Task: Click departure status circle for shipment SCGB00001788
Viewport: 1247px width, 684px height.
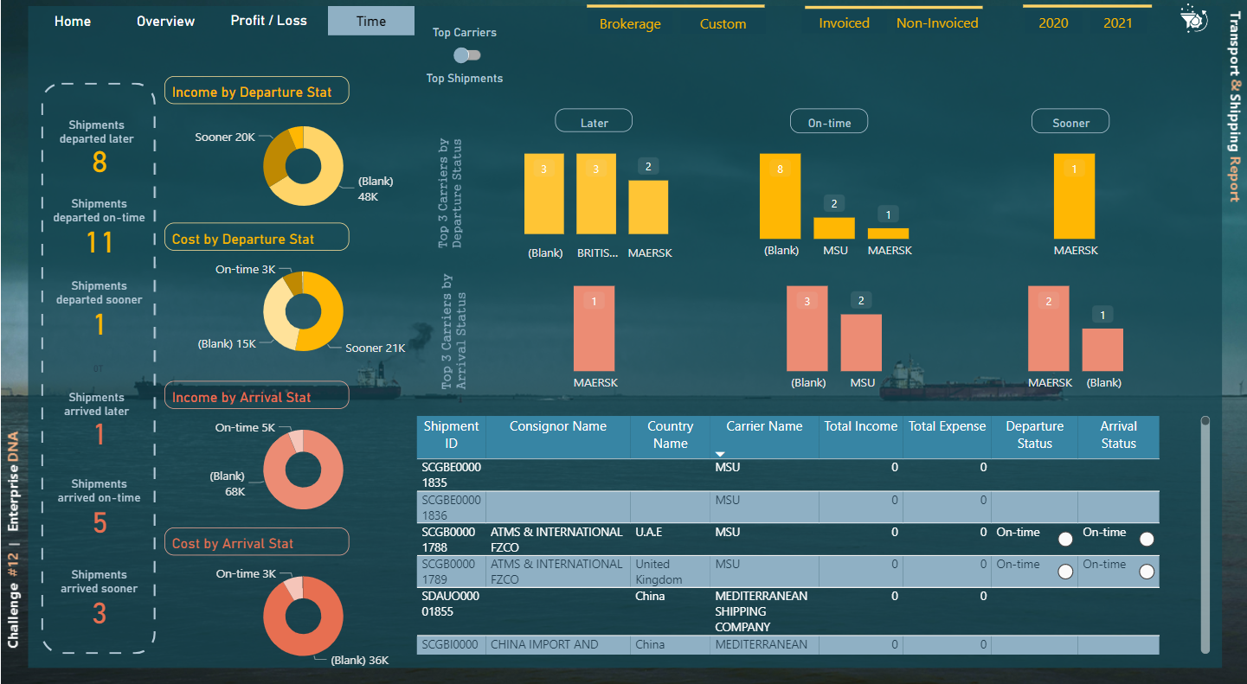Action: (x=1065, y=539)
